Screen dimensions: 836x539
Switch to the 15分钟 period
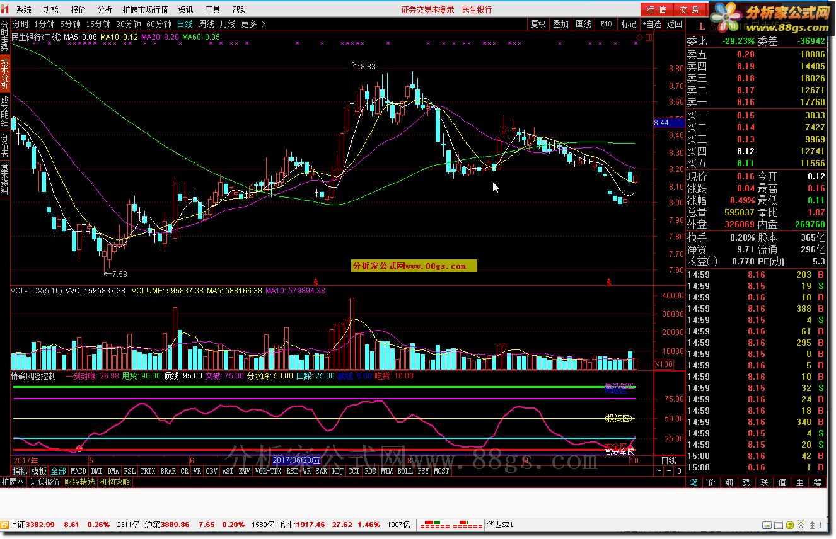tap(99, 24)
